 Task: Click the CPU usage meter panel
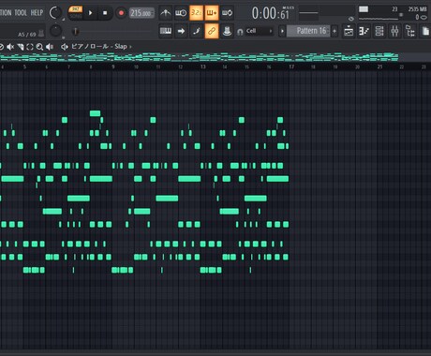coord(379,13)
